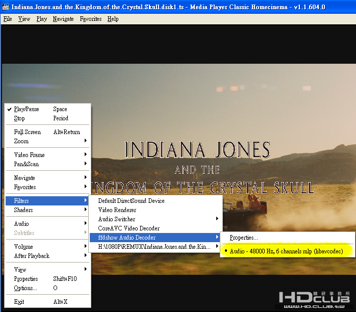Expand the Audio submenu
356x312 pixels.
(47, 224)
